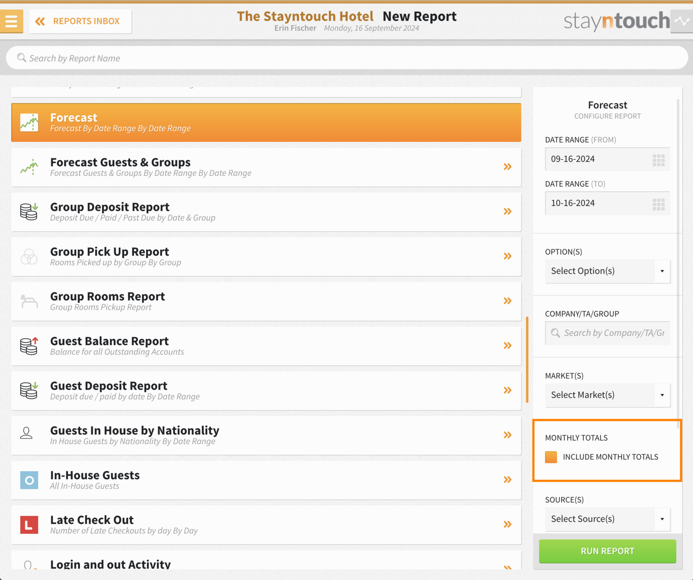Click the activity graph icon top right

click(682, 21)
